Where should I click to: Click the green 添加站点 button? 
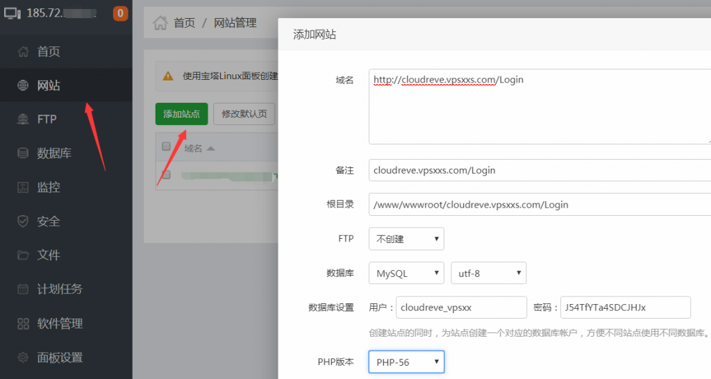[x=181, y=114]
